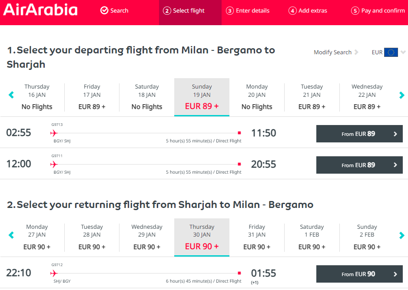This screenshot has width=408, height=290.
Task: Choose the 02:55 flight From EUR 89
Action: [359, 134]
